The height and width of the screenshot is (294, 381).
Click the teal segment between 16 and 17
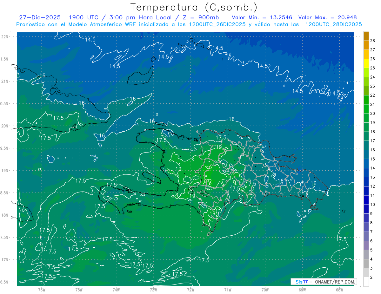coord(366,145)
